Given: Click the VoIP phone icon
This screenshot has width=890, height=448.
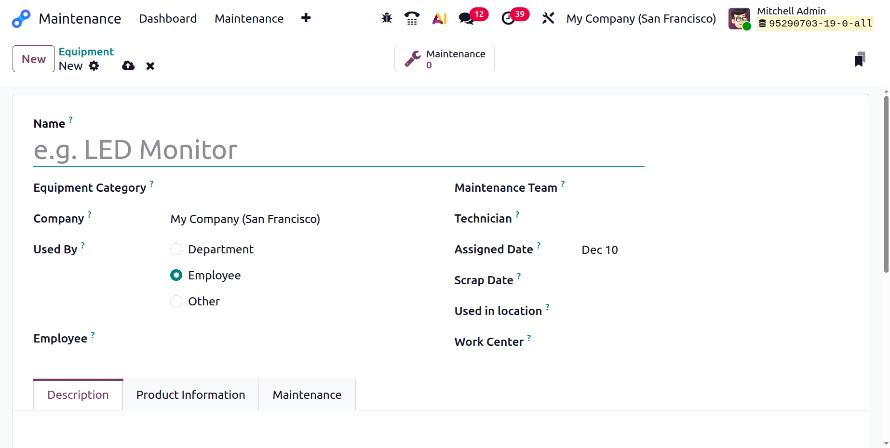Looking at the screenshot, I should pos(412,18).
